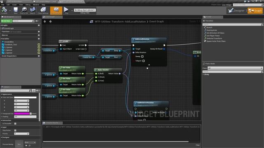Open the magenta Foreground Color swatch
264x148 pixels.
[21, 113]
